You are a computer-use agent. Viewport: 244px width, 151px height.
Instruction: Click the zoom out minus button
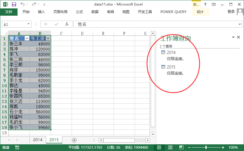tap(189, 148)
